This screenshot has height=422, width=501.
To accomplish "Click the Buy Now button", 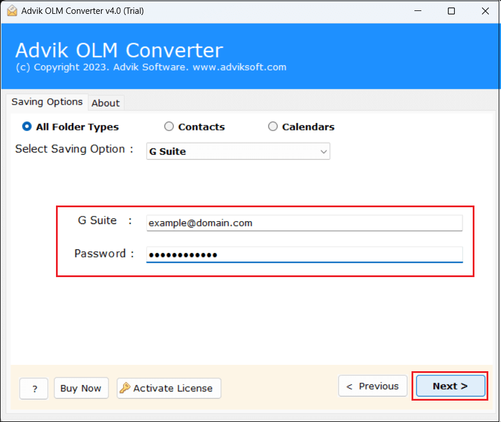I will click(81, 388).
